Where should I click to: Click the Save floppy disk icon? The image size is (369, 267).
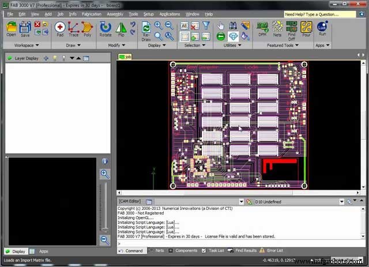(25, 29)
